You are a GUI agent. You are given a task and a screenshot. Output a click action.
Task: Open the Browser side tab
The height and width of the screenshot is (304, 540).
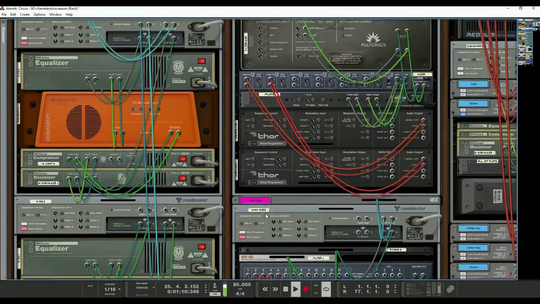pyautogui.click(x=3, y=35)
